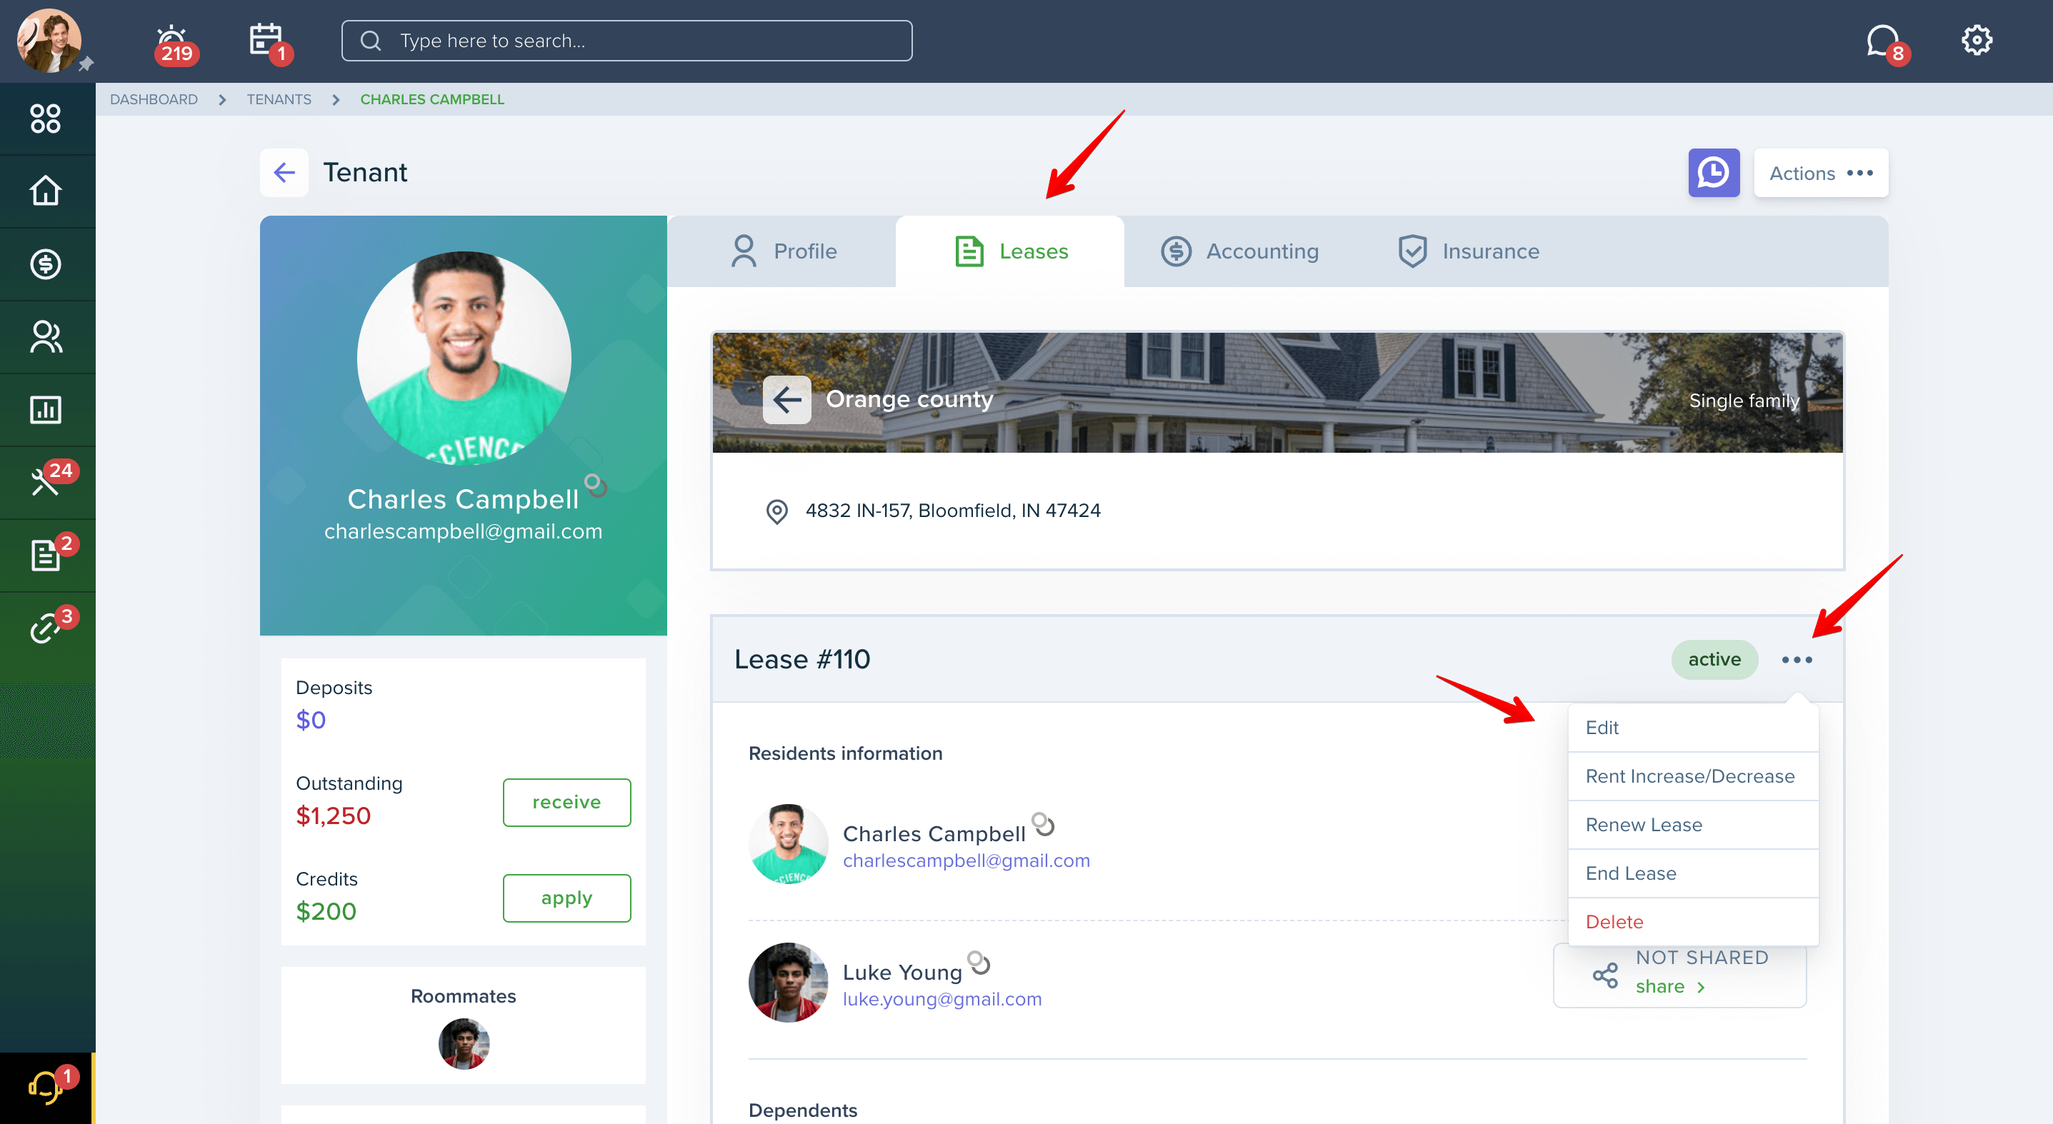Open the accounting dollar icon in sidebar
Screen dimensions: 2053x1124
pos(46,264)
